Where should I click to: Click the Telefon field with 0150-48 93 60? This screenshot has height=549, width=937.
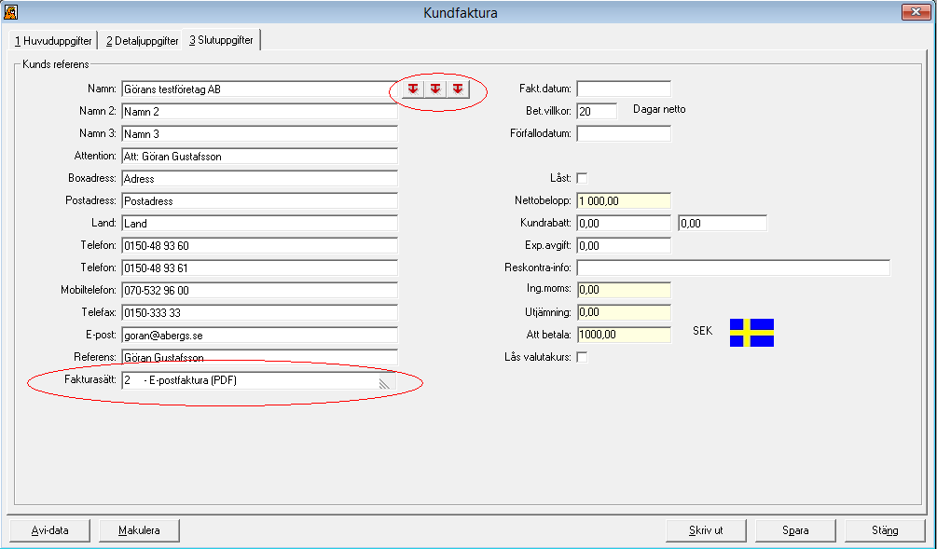259,245
